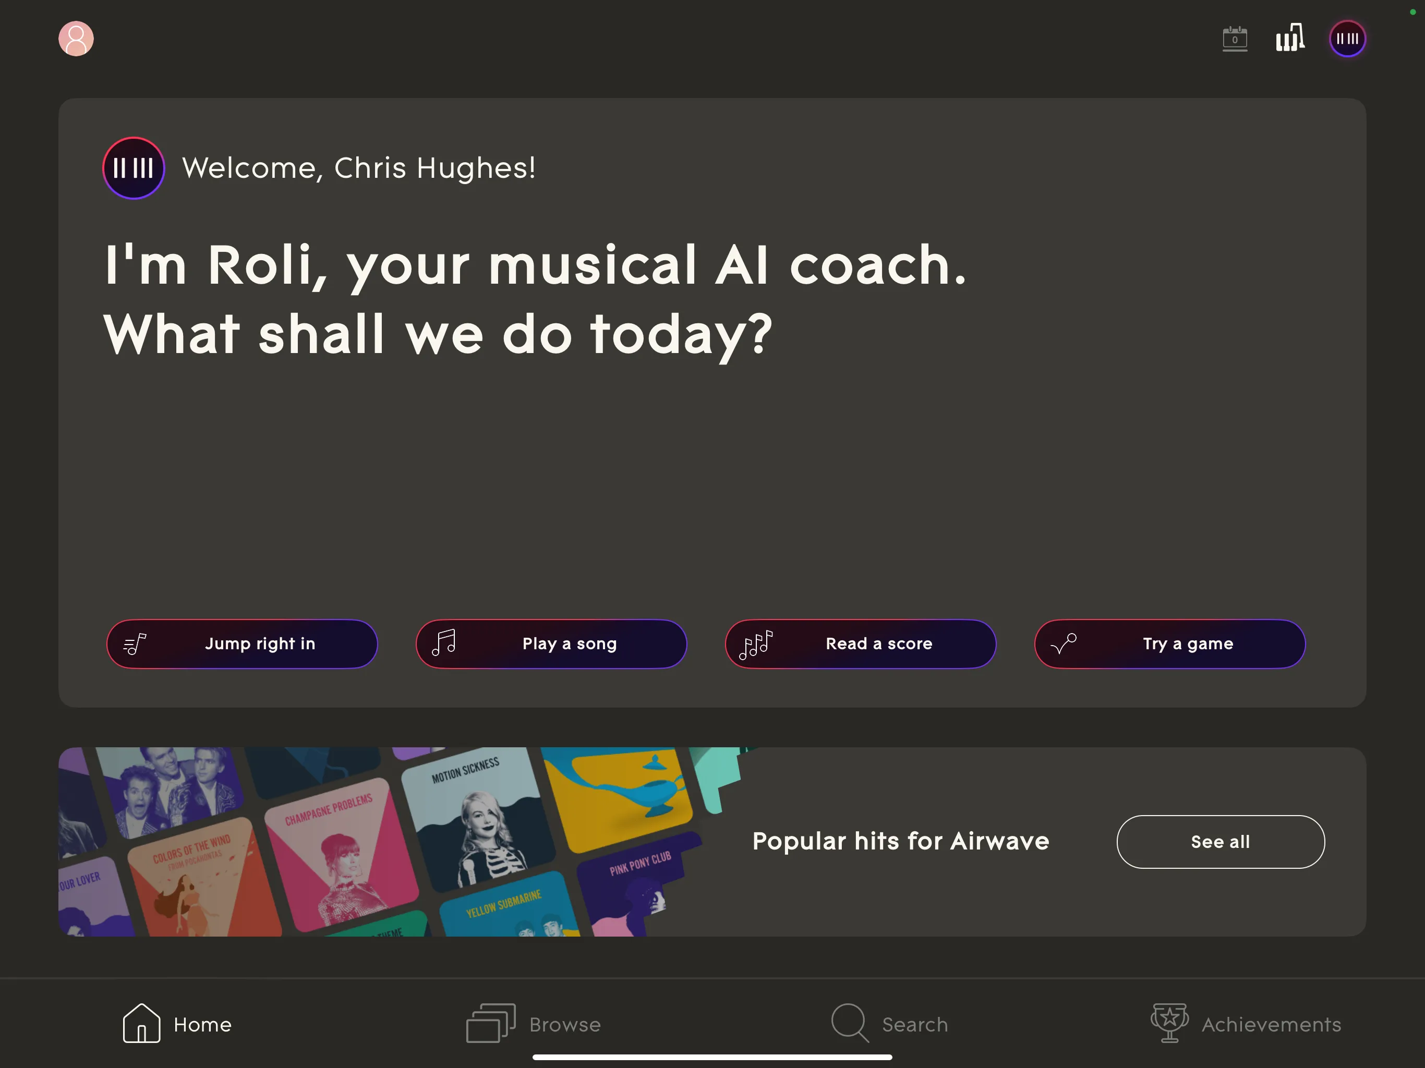This screenshot has height=1068, width=1425.
Task: Tap the Roli avatar beside welcome message
Action: pyautogui.click(x=134, y=168)
